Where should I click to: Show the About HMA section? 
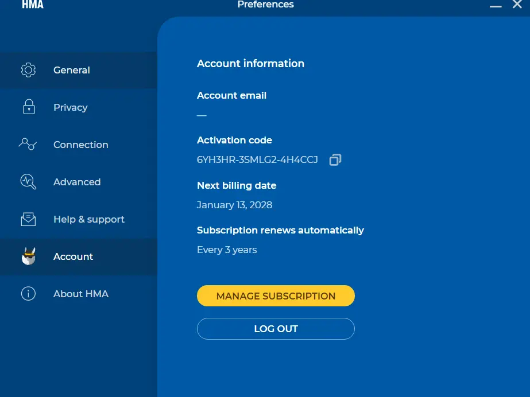79,294
